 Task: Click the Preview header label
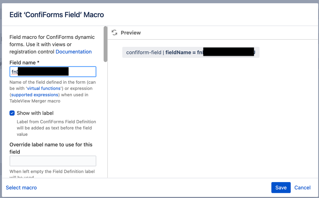tap(131, 32)
